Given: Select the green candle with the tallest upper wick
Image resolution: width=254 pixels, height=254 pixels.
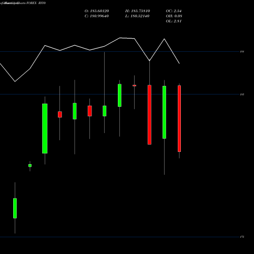Looking at the screenshot, I should tap(105, 111).
